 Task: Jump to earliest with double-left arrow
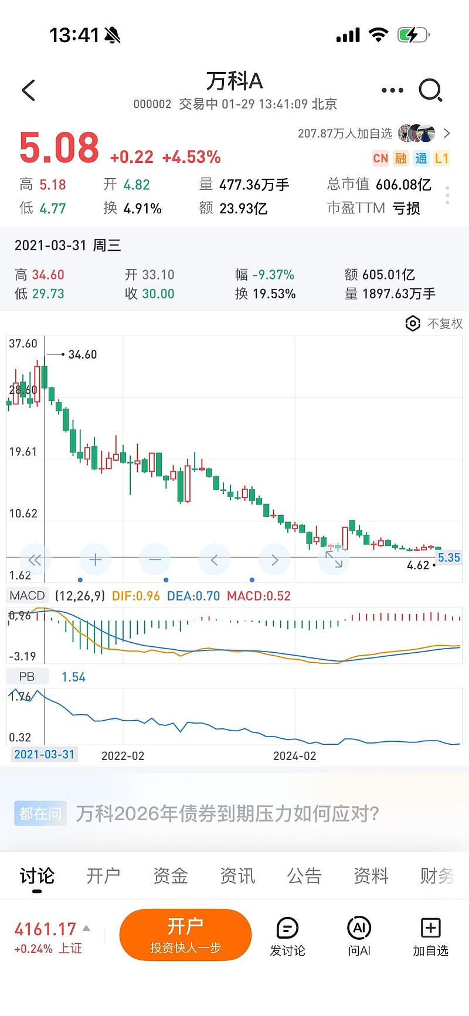pos(35,560)
